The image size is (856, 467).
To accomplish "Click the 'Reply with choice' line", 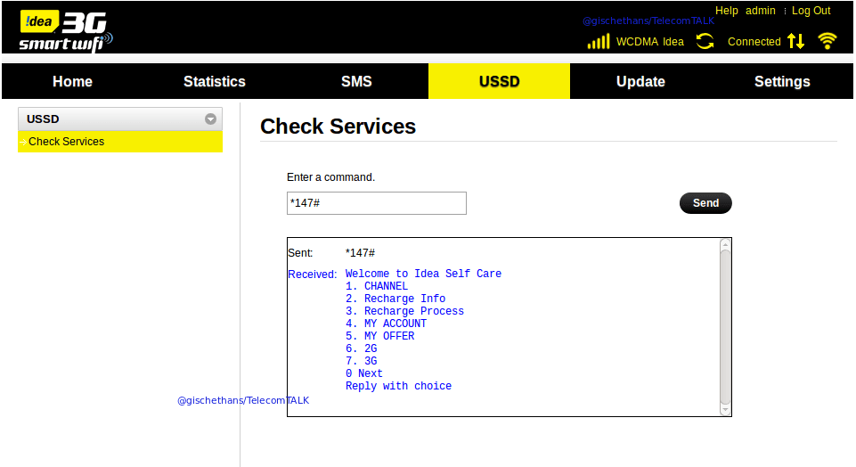I will click(398, 386).
